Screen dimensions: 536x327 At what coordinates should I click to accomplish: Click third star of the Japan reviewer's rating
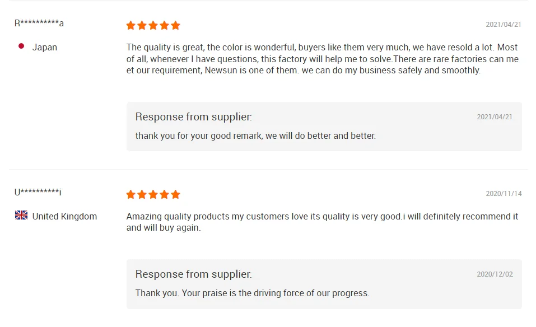[x=153, y=25]
